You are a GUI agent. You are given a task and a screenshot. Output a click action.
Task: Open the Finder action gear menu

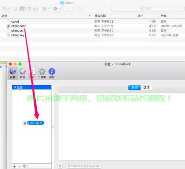[x=57, y=8]
